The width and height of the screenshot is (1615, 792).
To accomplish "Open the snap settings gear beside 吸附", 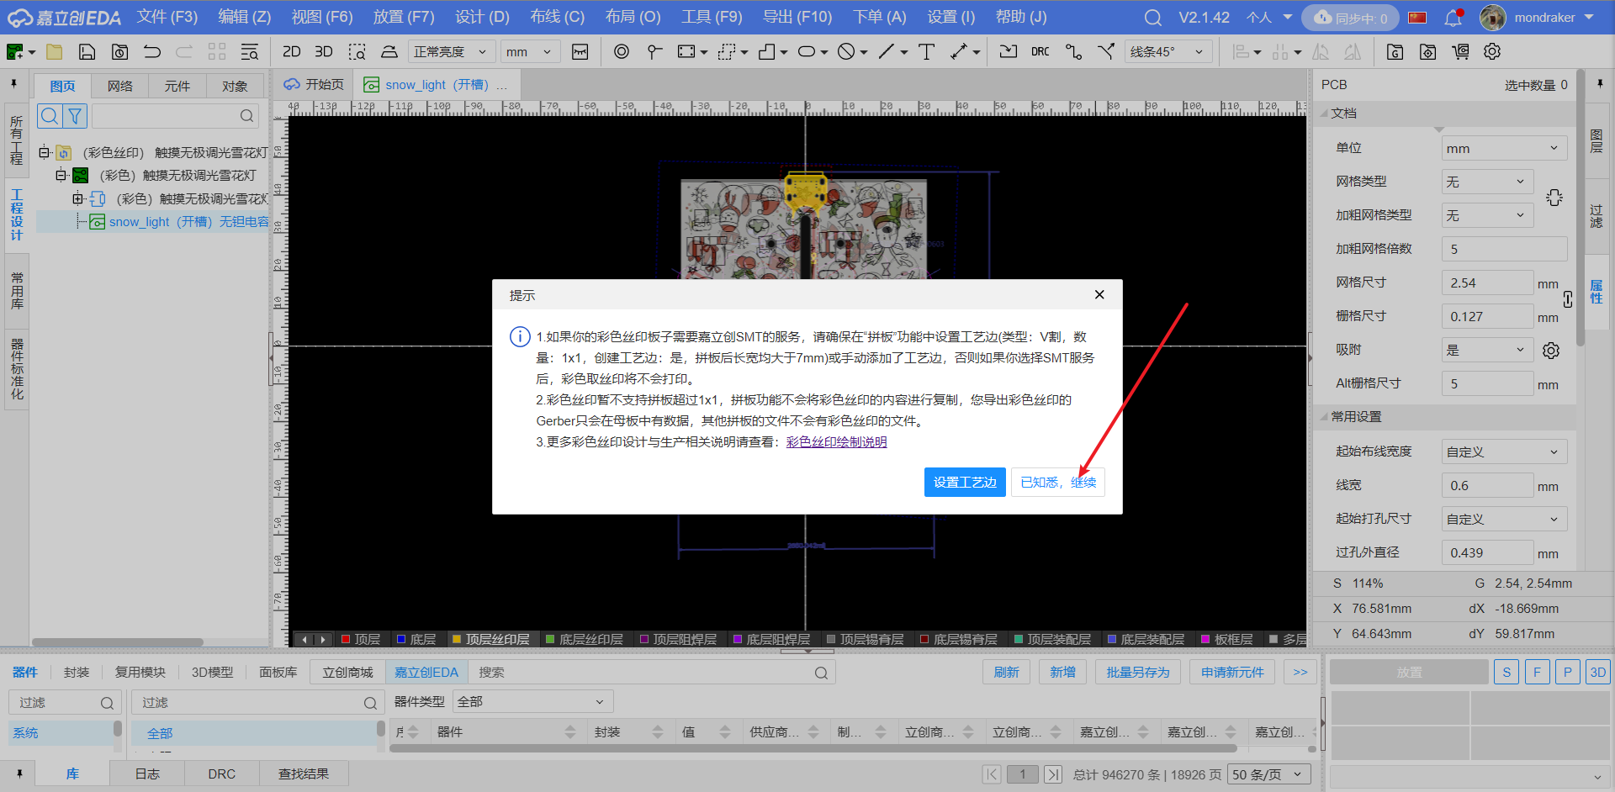I will pos(1551,351).
